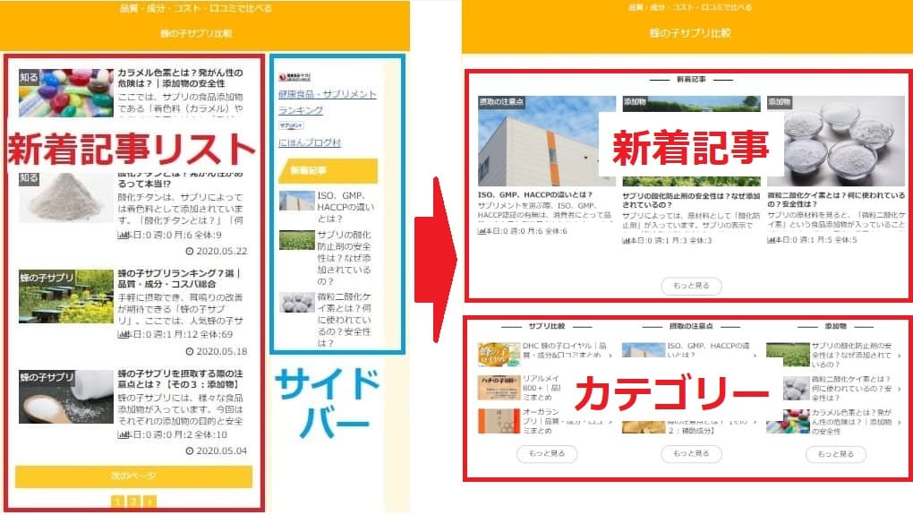The image size is (913, 515).
Task: Click the chart icon beside 月:12 全体:69
Action: (123, 334)
